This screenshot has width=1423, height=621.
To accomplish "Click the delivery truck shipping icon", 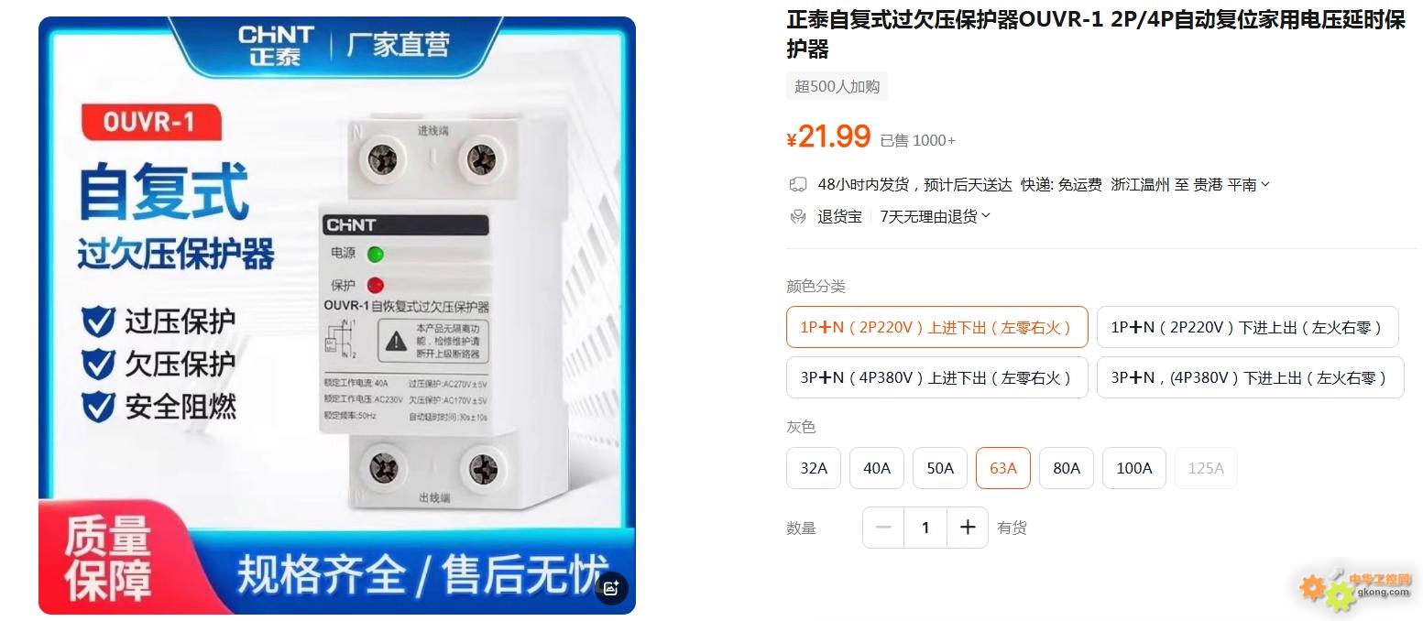I will click(x=797, y=185).
